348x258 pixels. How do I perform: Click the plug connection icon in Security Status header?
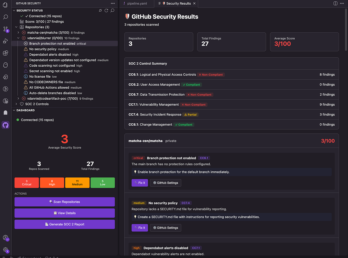click(100, 10)
